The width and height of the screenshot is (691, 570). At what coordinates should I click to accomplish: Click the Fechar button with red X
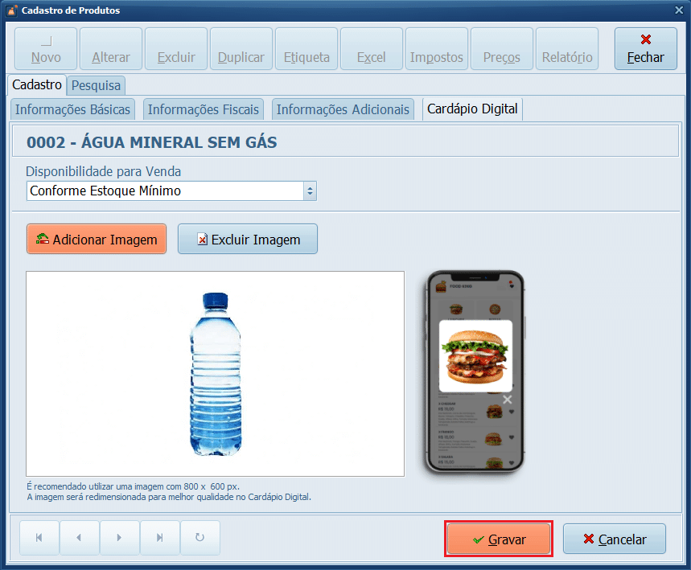tap(646, 49)
